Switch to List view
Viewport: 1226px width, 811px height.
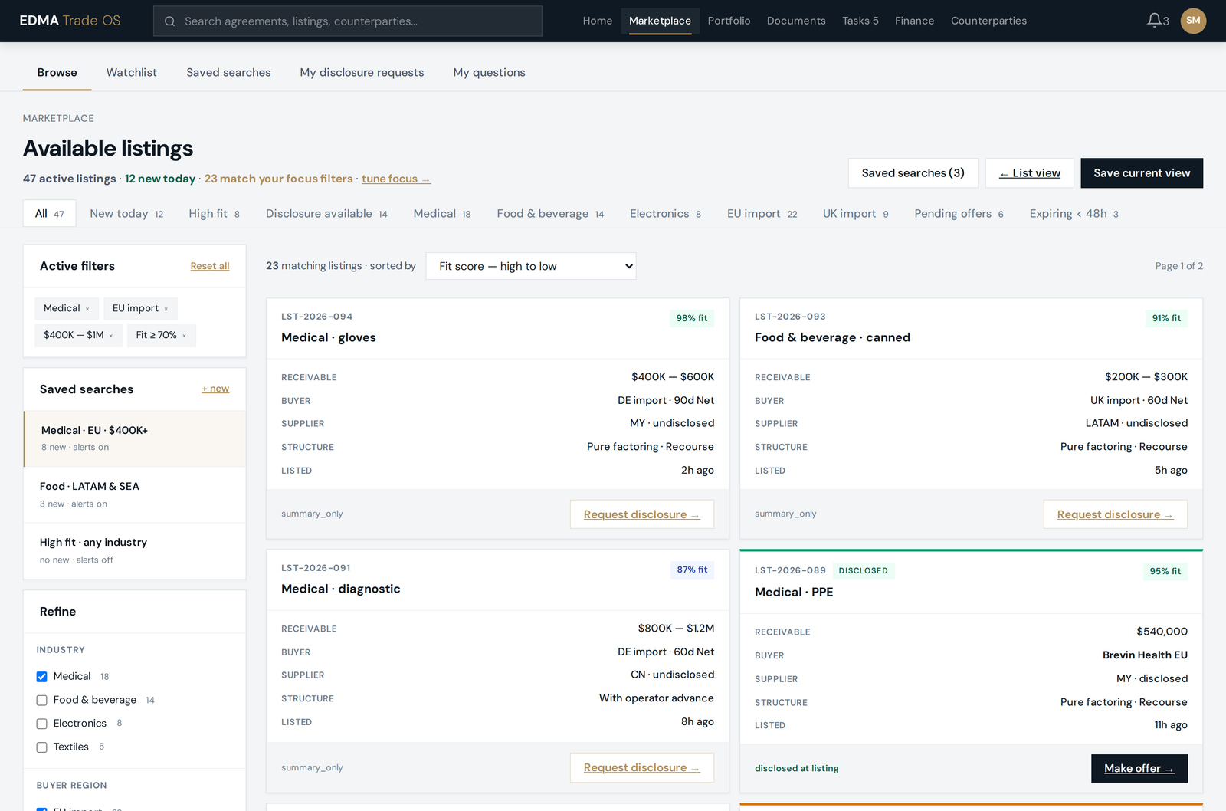pyautogui.click(x=1030, y=173)
